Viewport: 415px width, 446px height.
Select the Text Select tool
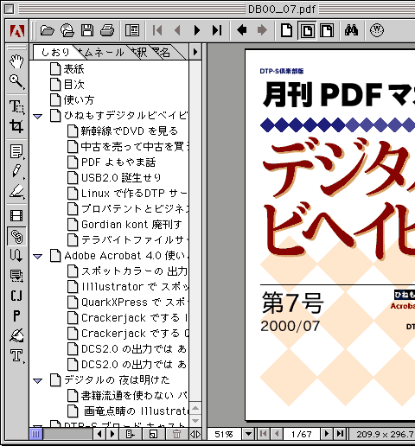click(16, 106)
